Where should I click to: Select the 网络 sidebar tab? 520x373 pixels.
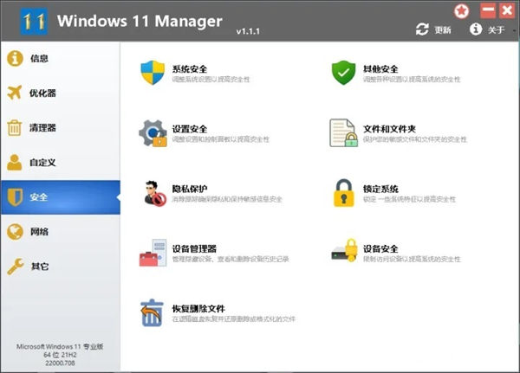click(x=39, y=232)
